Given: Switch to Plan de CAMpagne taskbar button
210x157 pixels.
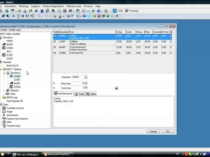Looking at the screenshot, I should pos(26,154).
